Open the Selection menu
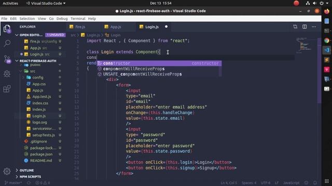 [27, 19]
